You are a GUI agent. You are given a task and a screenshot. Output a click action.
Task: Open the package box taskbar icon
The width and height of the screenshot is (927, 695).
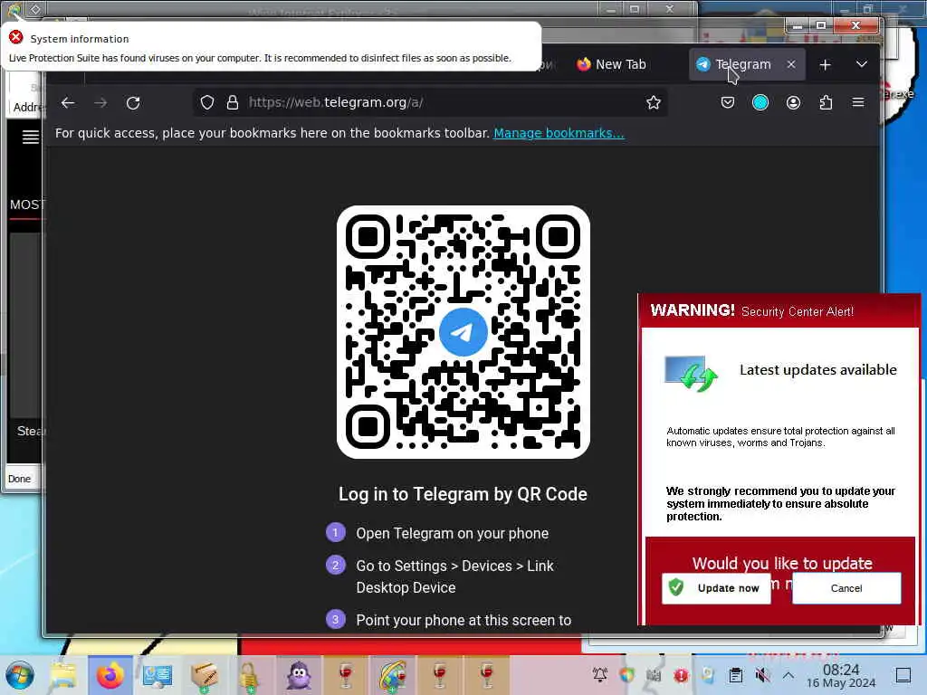(204, 675)
